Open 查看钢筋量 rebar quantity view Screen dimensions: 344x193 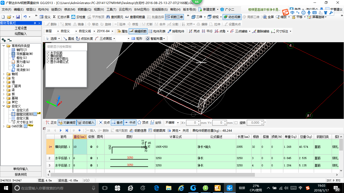[x=135, y=17]
